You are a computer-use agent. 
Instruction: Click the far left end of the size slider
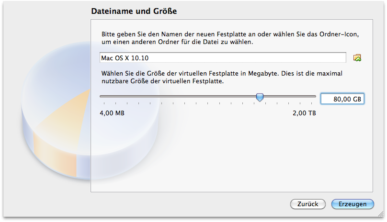tap(101, 96)
